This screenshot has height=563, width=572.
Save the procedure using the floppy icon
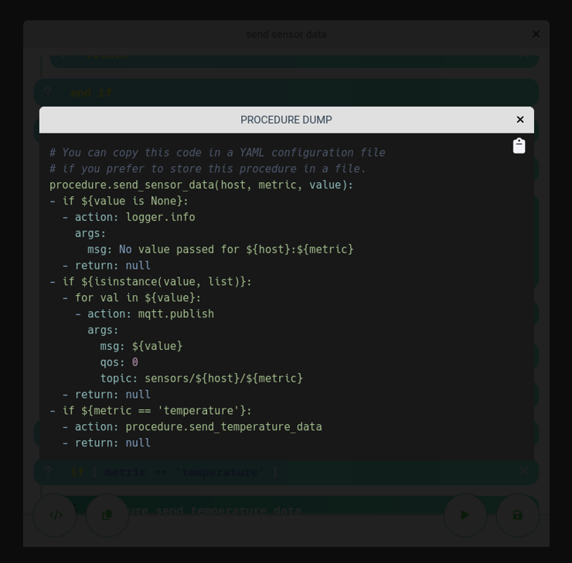[517, 515]
